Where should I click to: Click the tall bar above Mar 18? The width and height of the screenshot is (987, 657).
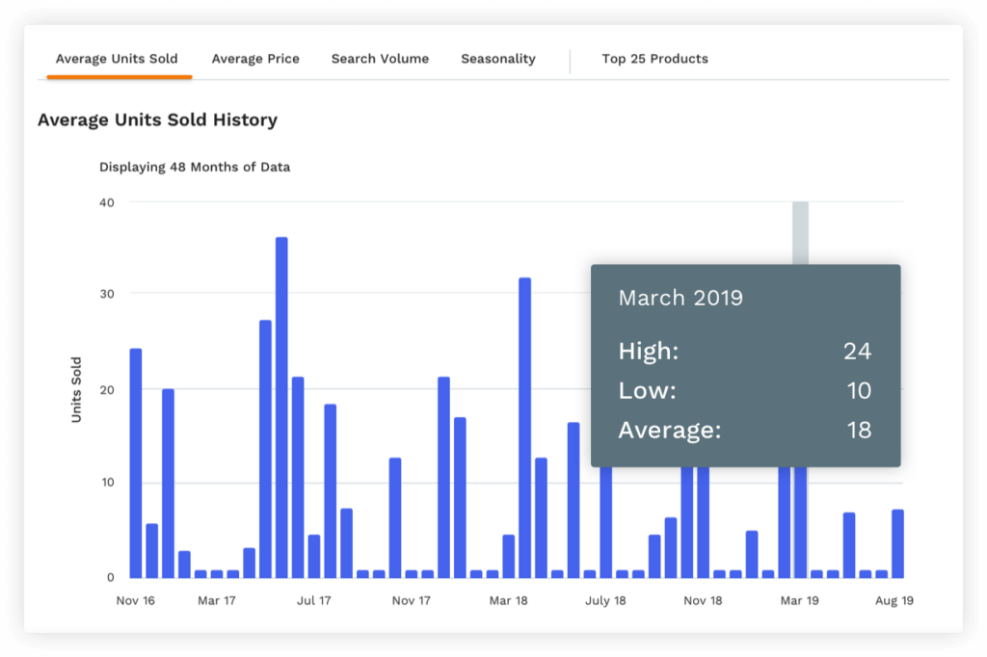pyautogui.click(x=525, y=428)
